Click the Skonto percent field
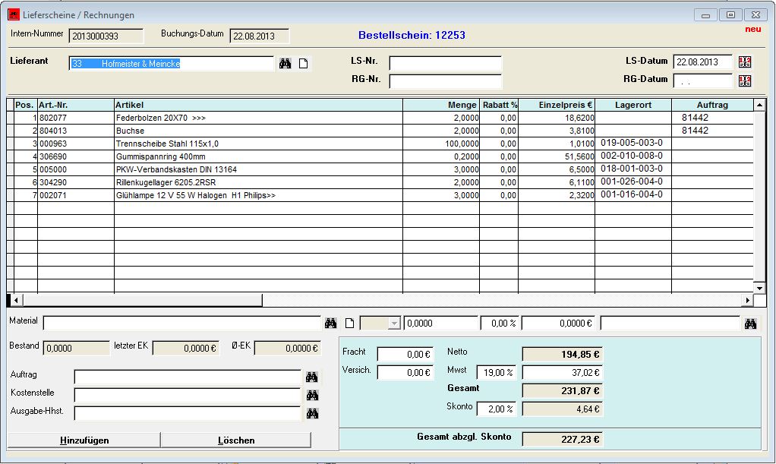Viewport: 776px width, 464px height. coord(495,409)
